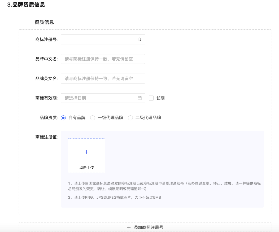Open the 商标有效期 date picker
The image size is (279, 232).
[103, 98]
